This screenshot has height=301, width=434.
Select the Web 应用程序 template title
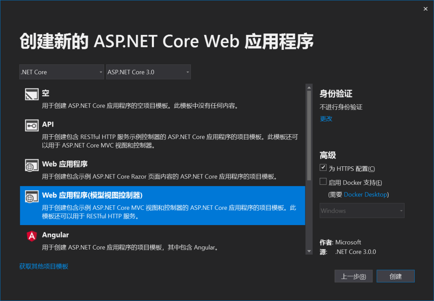65,164
